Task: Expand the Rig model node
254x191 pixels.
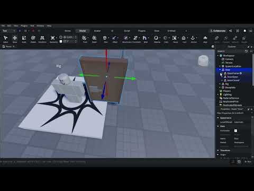Action: click(x=220, y=84)
